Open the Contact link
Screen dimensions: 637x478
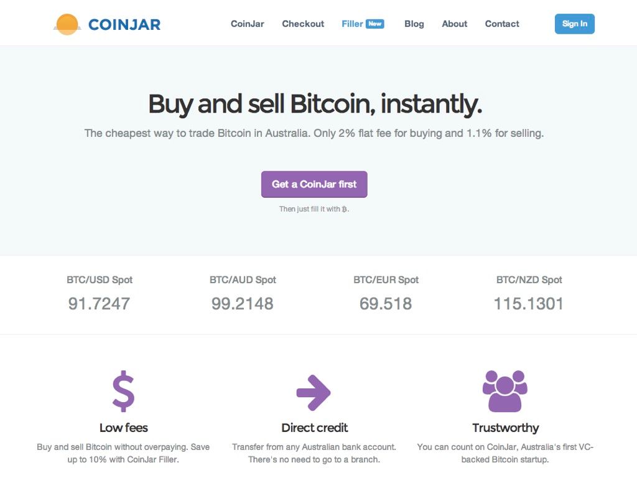502,24
